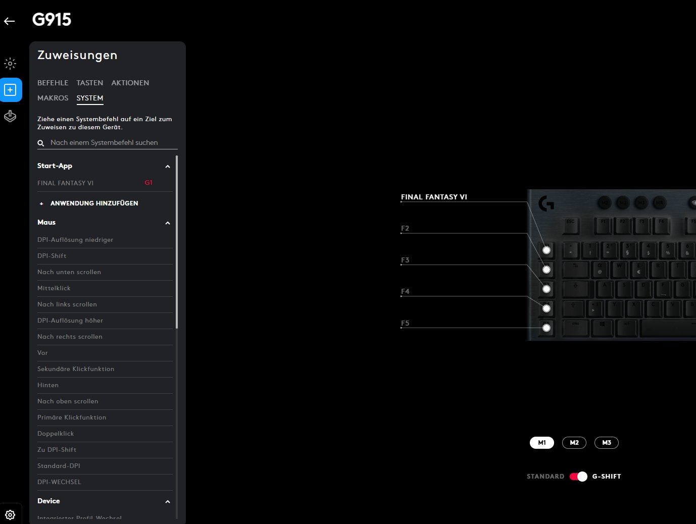Select the G4 key marker for F4
The width and height of the screenshot is (696, 524).
click(546, 308)
